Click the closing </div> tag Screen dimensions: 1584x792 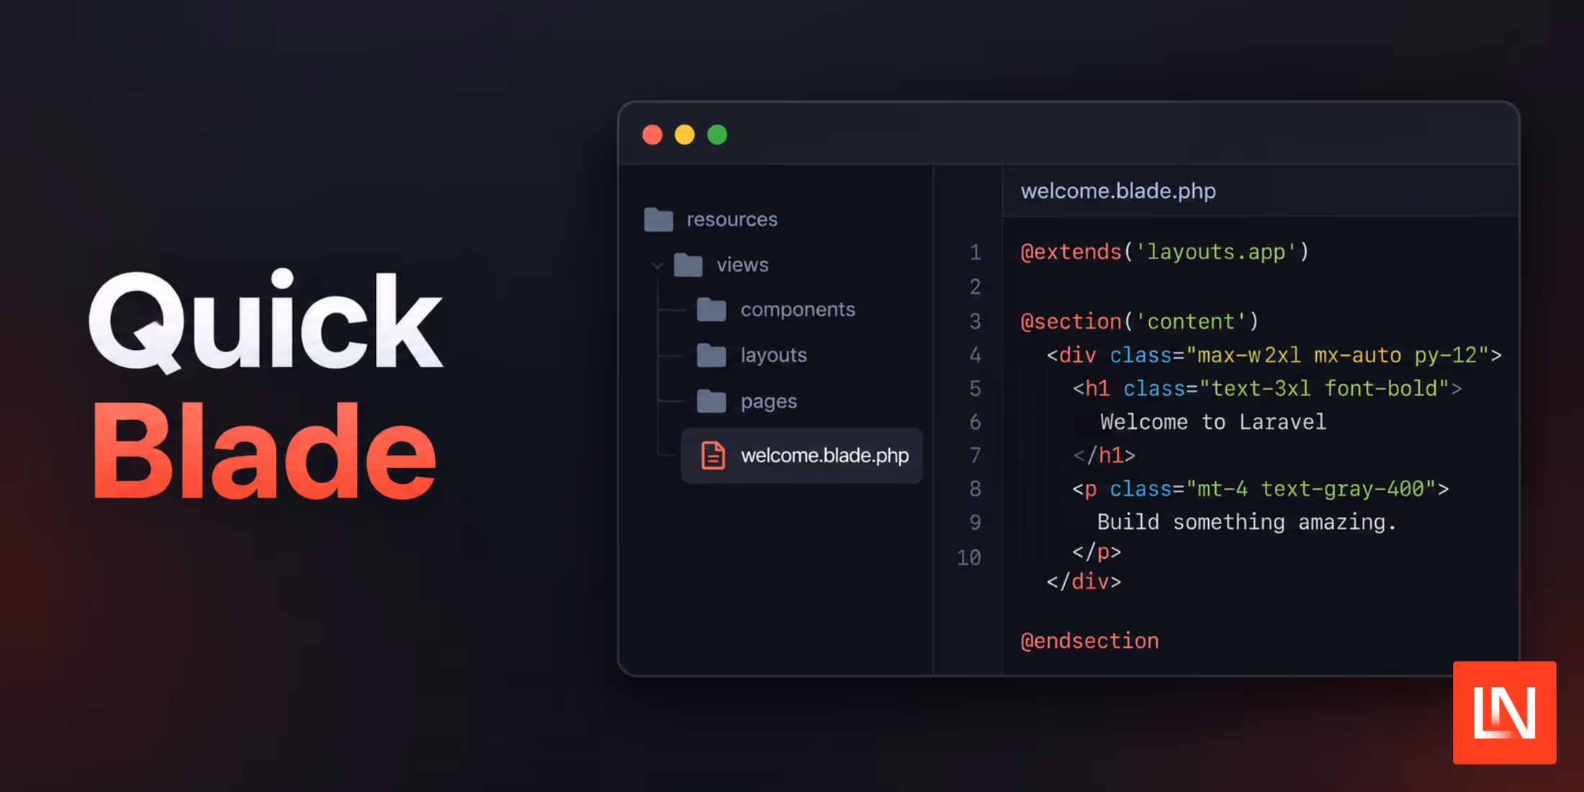point(1084,582)
